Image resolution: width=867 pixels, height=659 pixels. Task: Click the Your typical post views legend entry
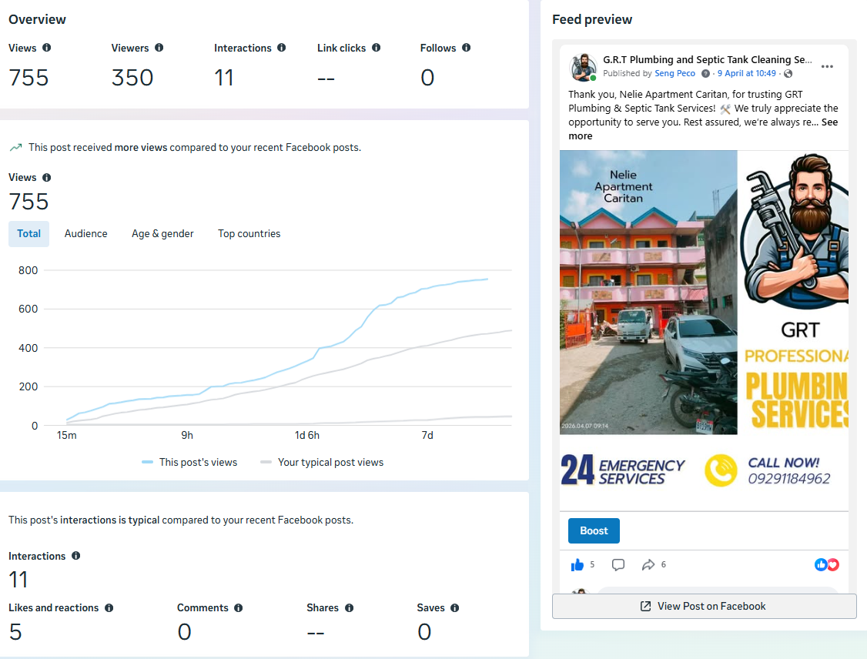click(x=322, y=462)
